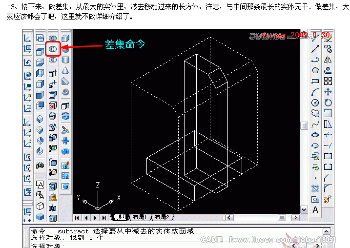
Task: Click horizontal scrollbar right arrow of drawing area
Action: click(x=295, y=217)
